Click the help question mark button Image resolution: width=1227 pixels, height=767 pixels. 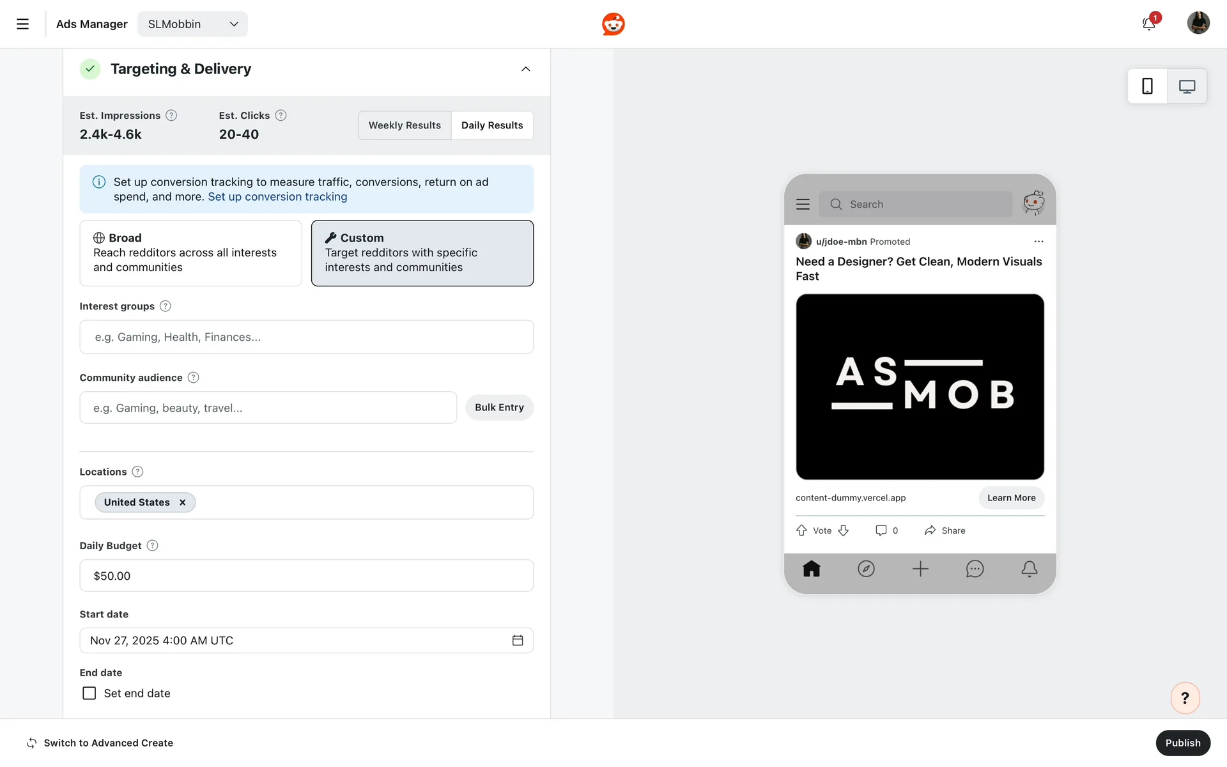tap(1185, 698)
